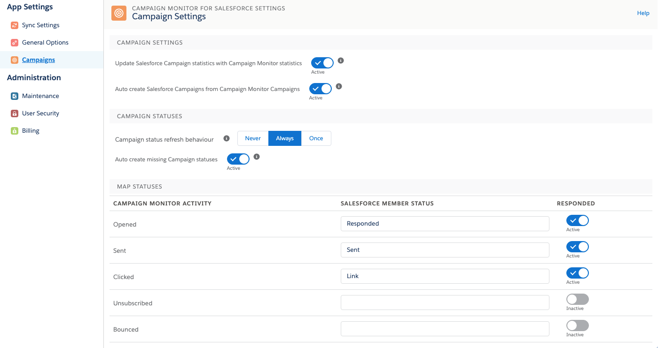Open Campaigns settings link
Viewport: 658px width, 348px height.
click(39, 60)
